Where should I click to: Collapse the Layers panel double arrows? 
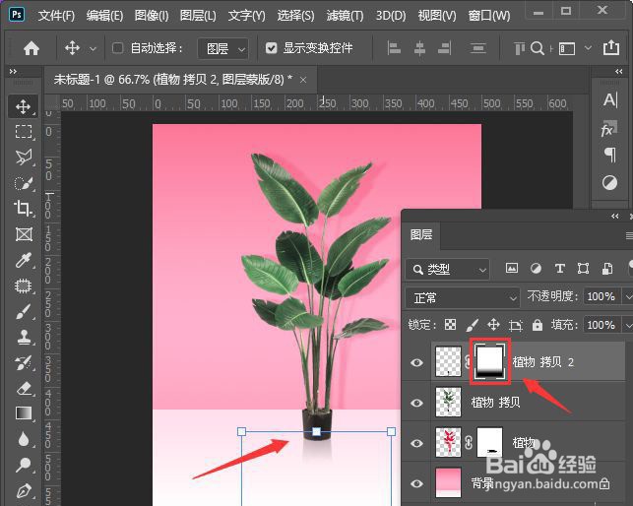[615, 216]
